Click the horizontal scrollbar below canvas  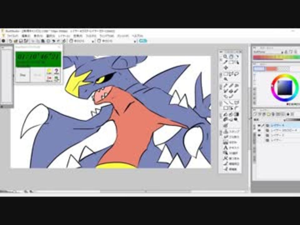point(145,191)
